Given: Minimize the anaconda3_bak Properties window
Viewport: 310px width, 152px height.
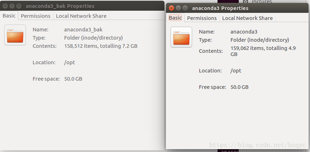Looking at the screenshot, I should click(12, 6).
